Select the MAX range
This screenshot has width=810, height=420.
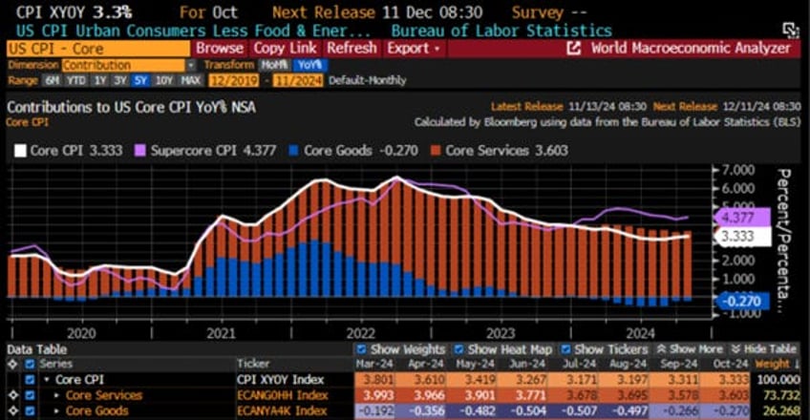click(x=190, y=80)
